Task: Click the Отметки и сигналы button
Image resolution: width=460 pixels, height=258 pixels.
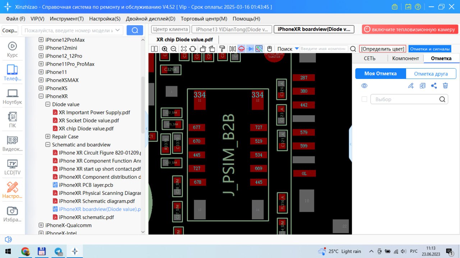Action: [x=430, y=49]
